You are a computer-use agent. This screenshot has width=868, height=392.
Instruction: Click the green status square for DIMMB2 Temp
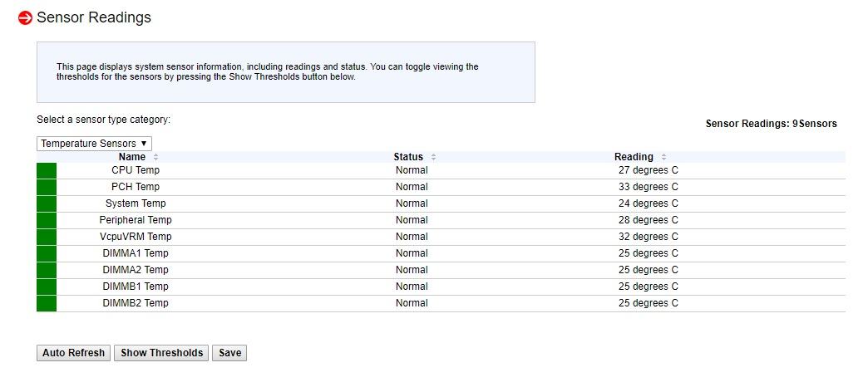[x=47, y=304]
